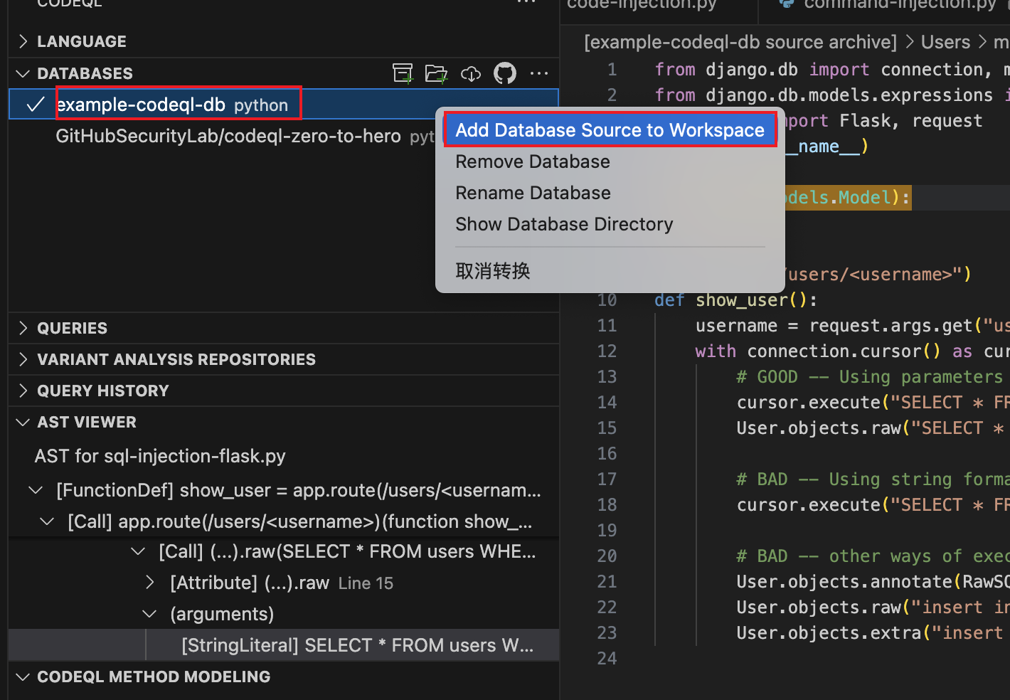Click the add database from archive icon
Screen dimensions: 1010x700
click(x=403, y=73)
